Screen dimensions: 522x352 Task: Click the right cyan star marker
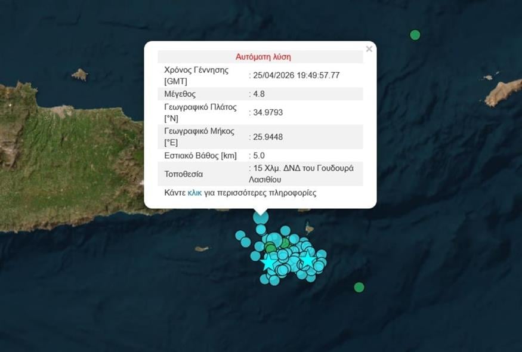pyautogui.click(x=307, y=259)
